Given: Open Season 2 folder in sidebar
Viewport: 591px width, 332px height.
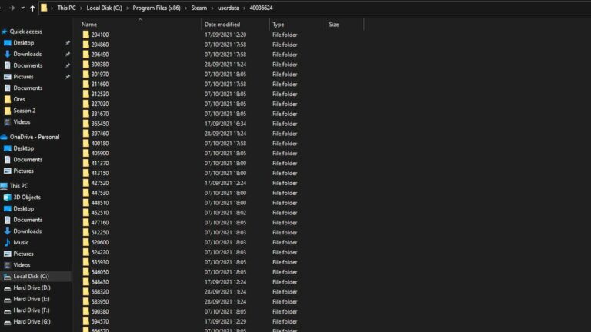Looking at the screenshot, I should [25, 111].
